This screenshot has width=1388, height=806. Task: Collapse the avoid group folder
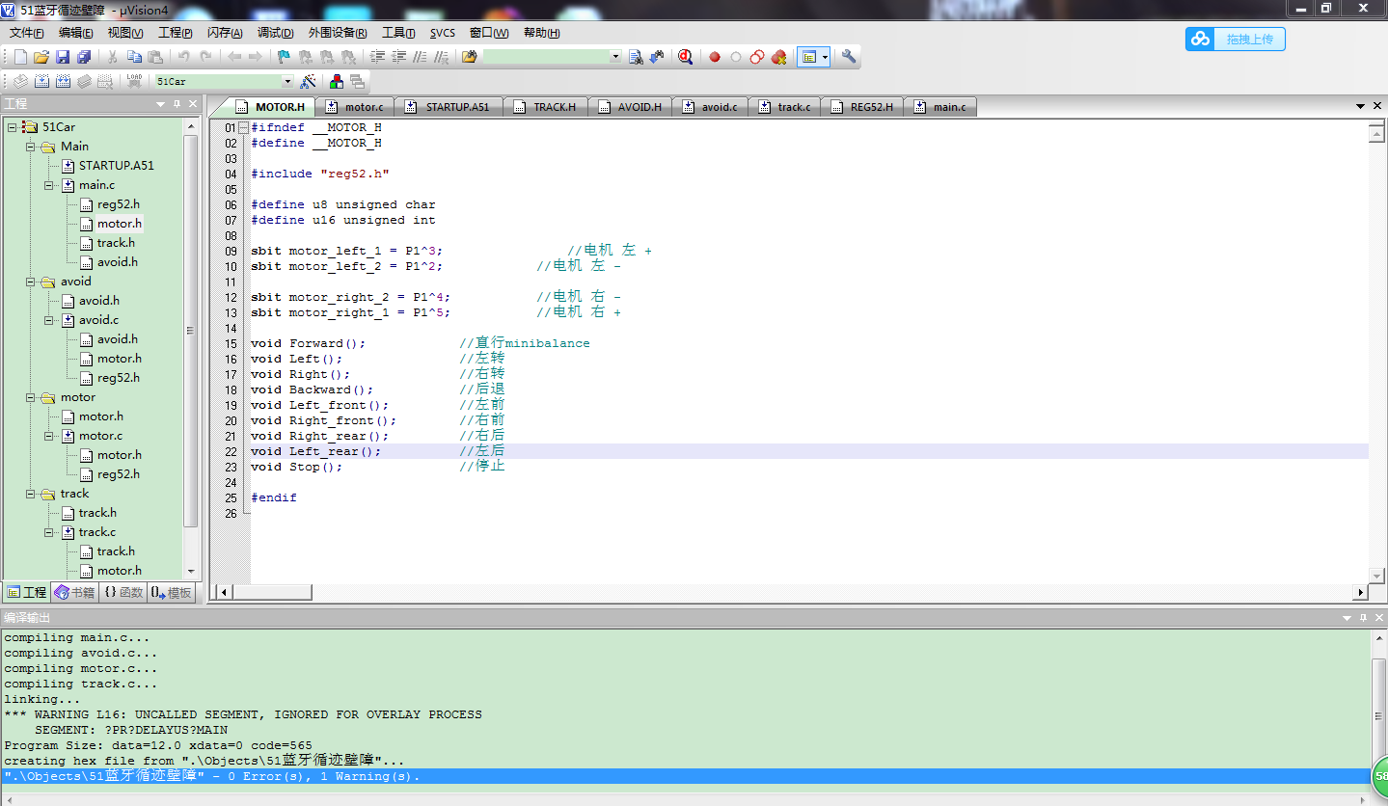click(30, 282)
